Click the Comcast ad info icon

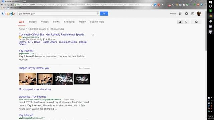pos(93,35)
